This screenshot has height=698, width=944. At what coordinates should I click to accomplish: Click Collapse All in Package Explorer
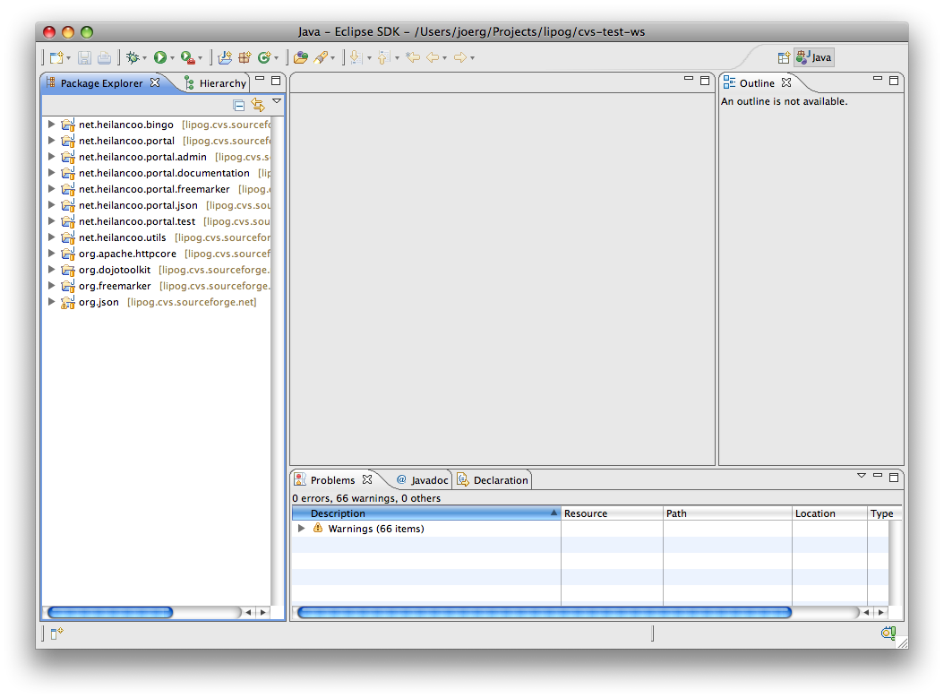point(238,105)
